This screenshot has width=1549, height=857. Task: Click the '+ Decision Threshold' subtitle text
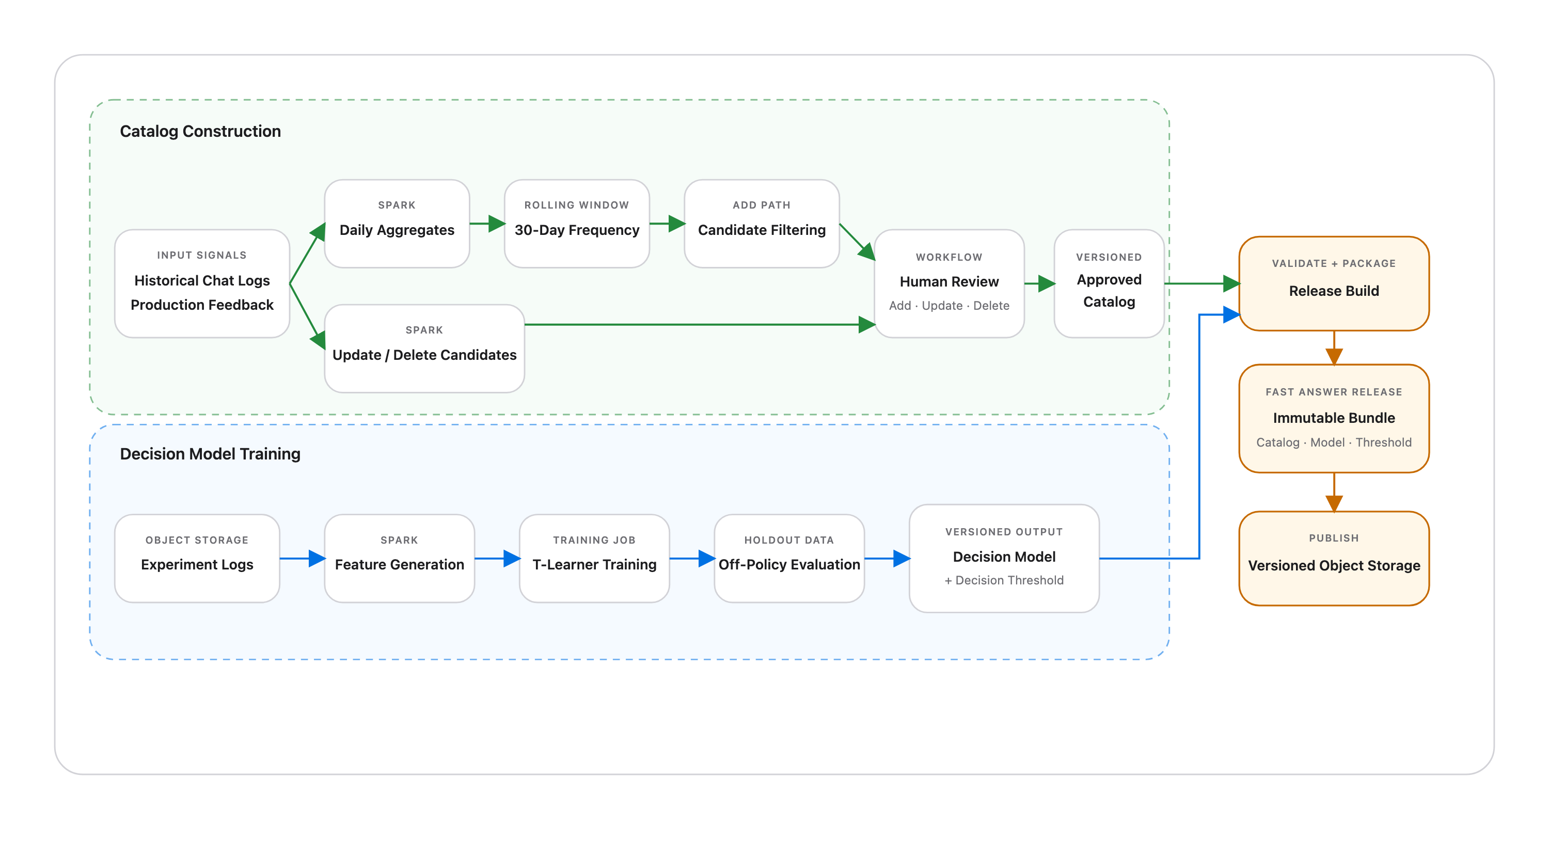tap(1004, 580)
